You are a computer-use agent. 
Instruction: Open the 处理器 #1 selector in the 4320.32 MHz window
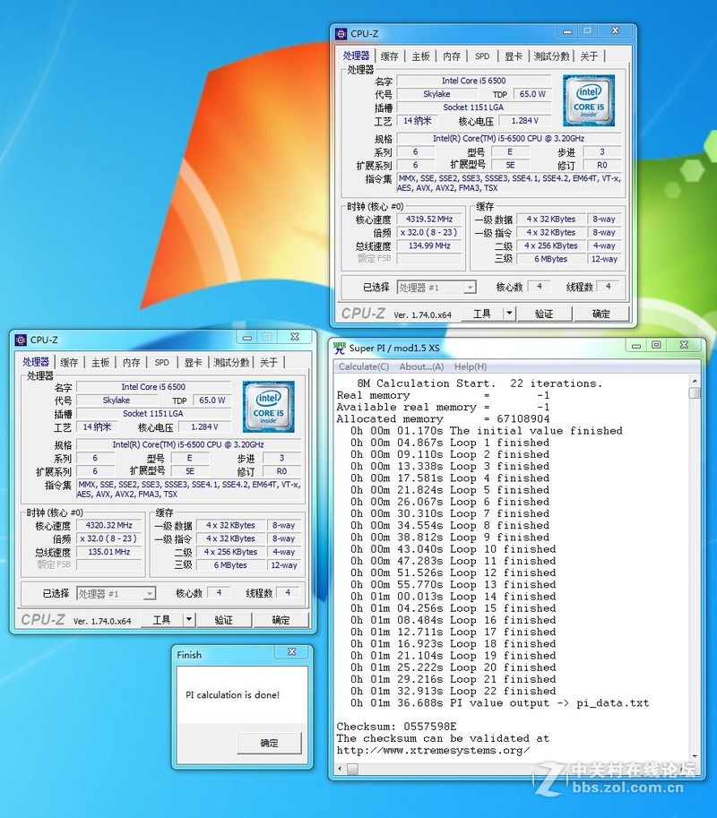pos(117,593)
